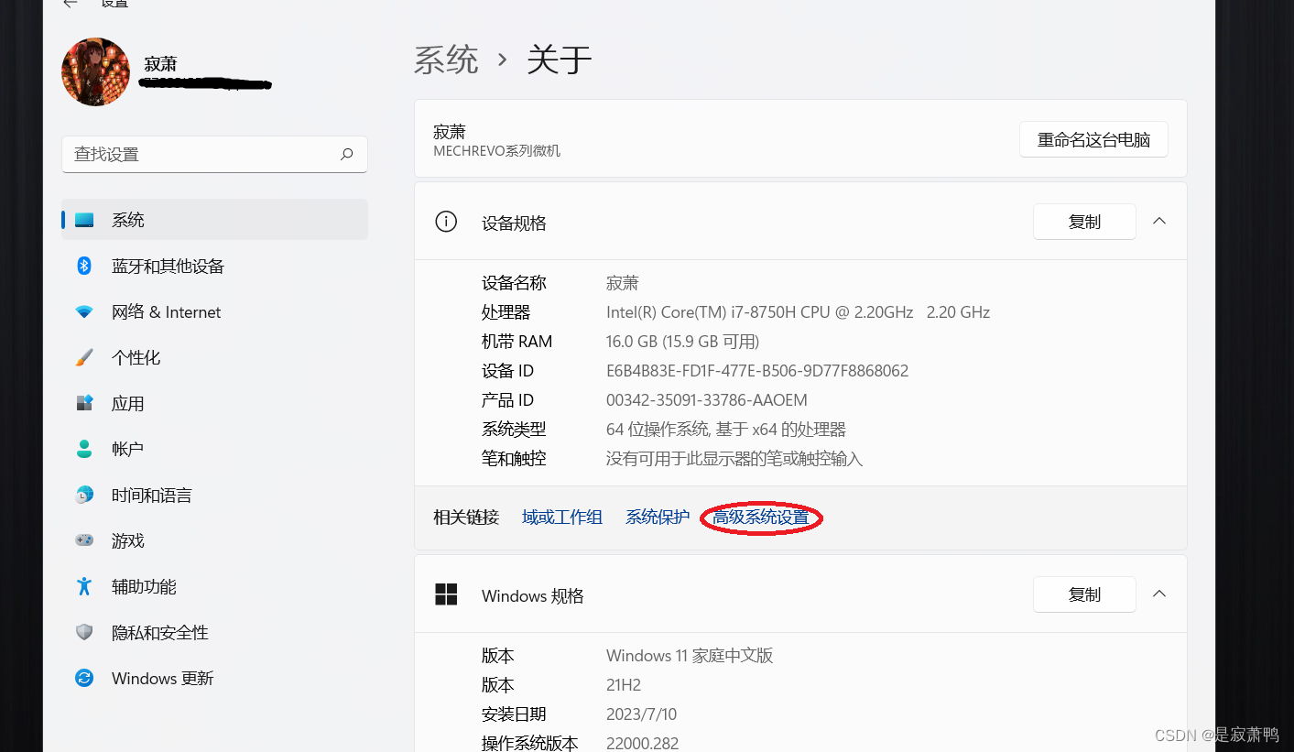Click the Time and language globe icon
Image resolution: width=1294 pixels, height=752 pixels.
coord(84,495)
